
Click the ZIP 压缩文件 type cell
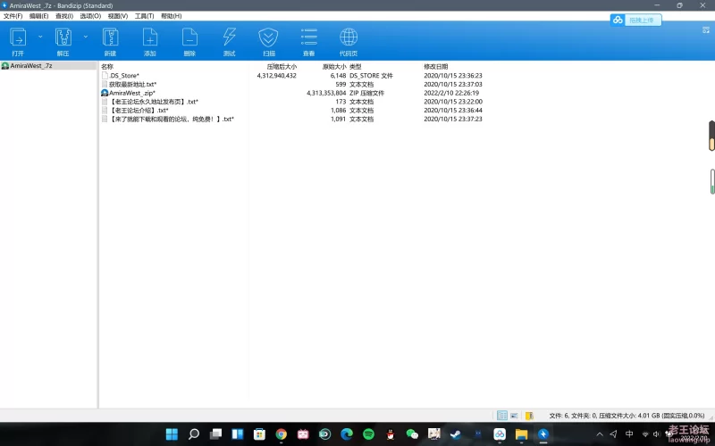coord(366,93)
